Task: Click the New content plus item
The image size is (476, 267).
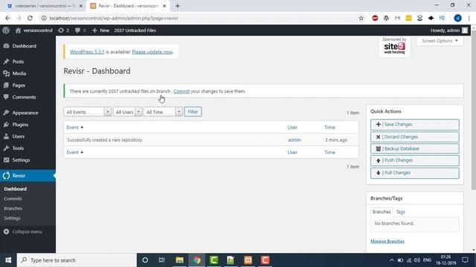Action: click(x=100, y=30)
